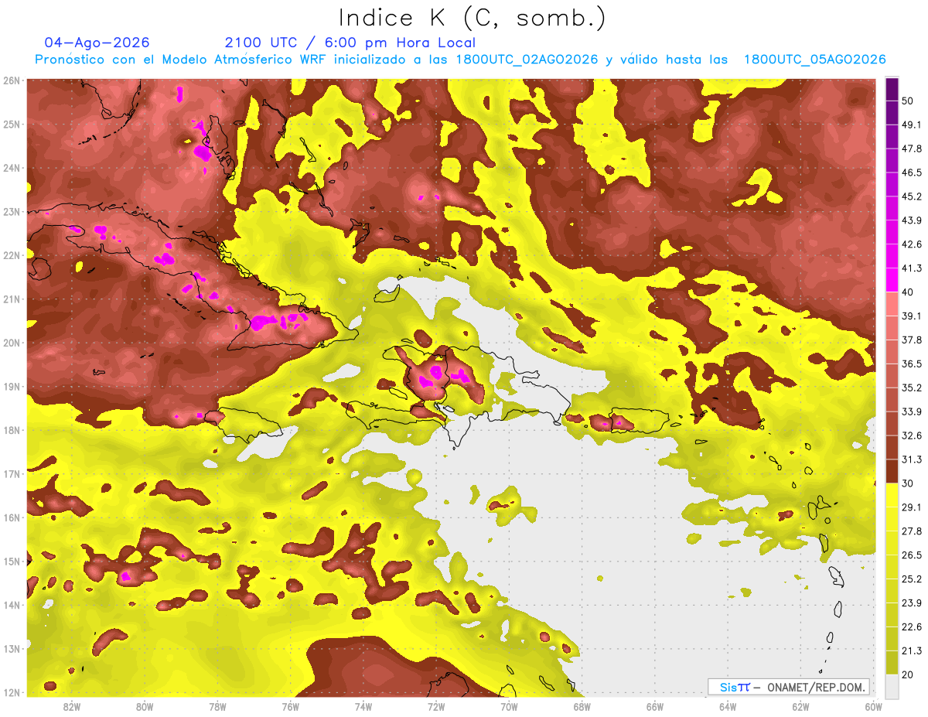Click the colorbar value '47.8'
Image resolution: width=928 pixels, height=717 pixels.
[x=912, y=149]
